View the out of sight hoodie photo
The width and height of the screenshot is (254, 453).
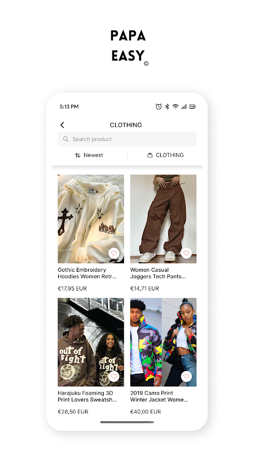click(x=91, y=342)
